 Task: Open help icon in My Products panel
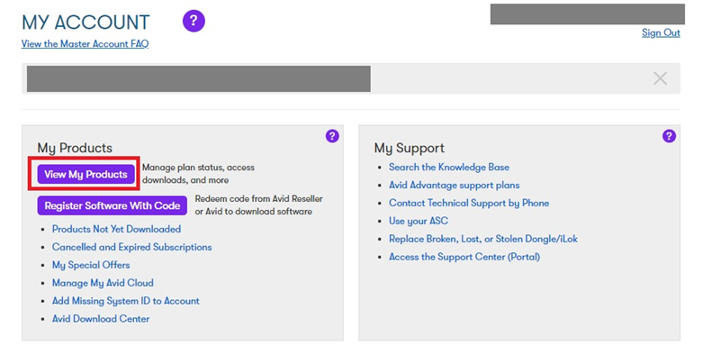[x=332, y=136]
